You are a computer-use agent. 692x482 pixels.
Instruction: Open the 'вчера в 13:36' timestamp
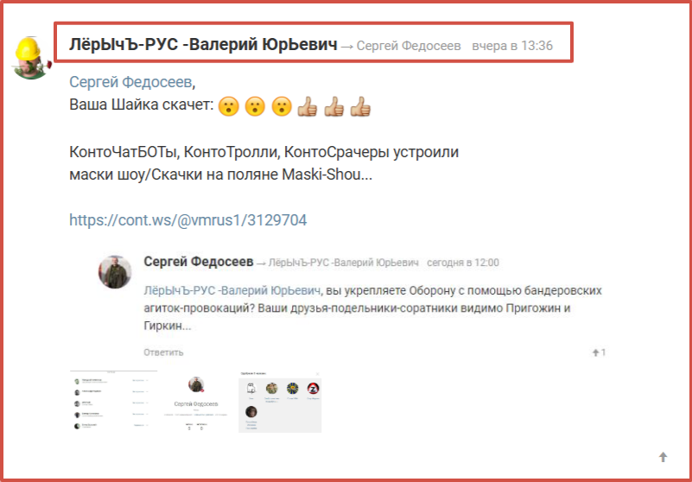512,46
